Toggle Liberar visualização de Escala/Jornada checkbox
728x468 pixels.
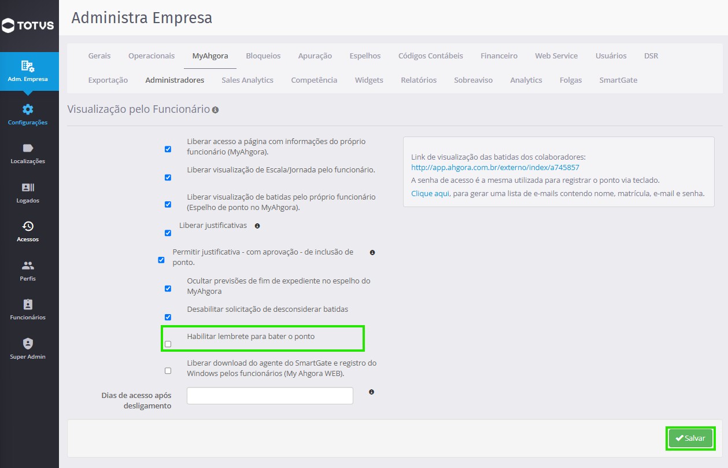coord(168,178)
